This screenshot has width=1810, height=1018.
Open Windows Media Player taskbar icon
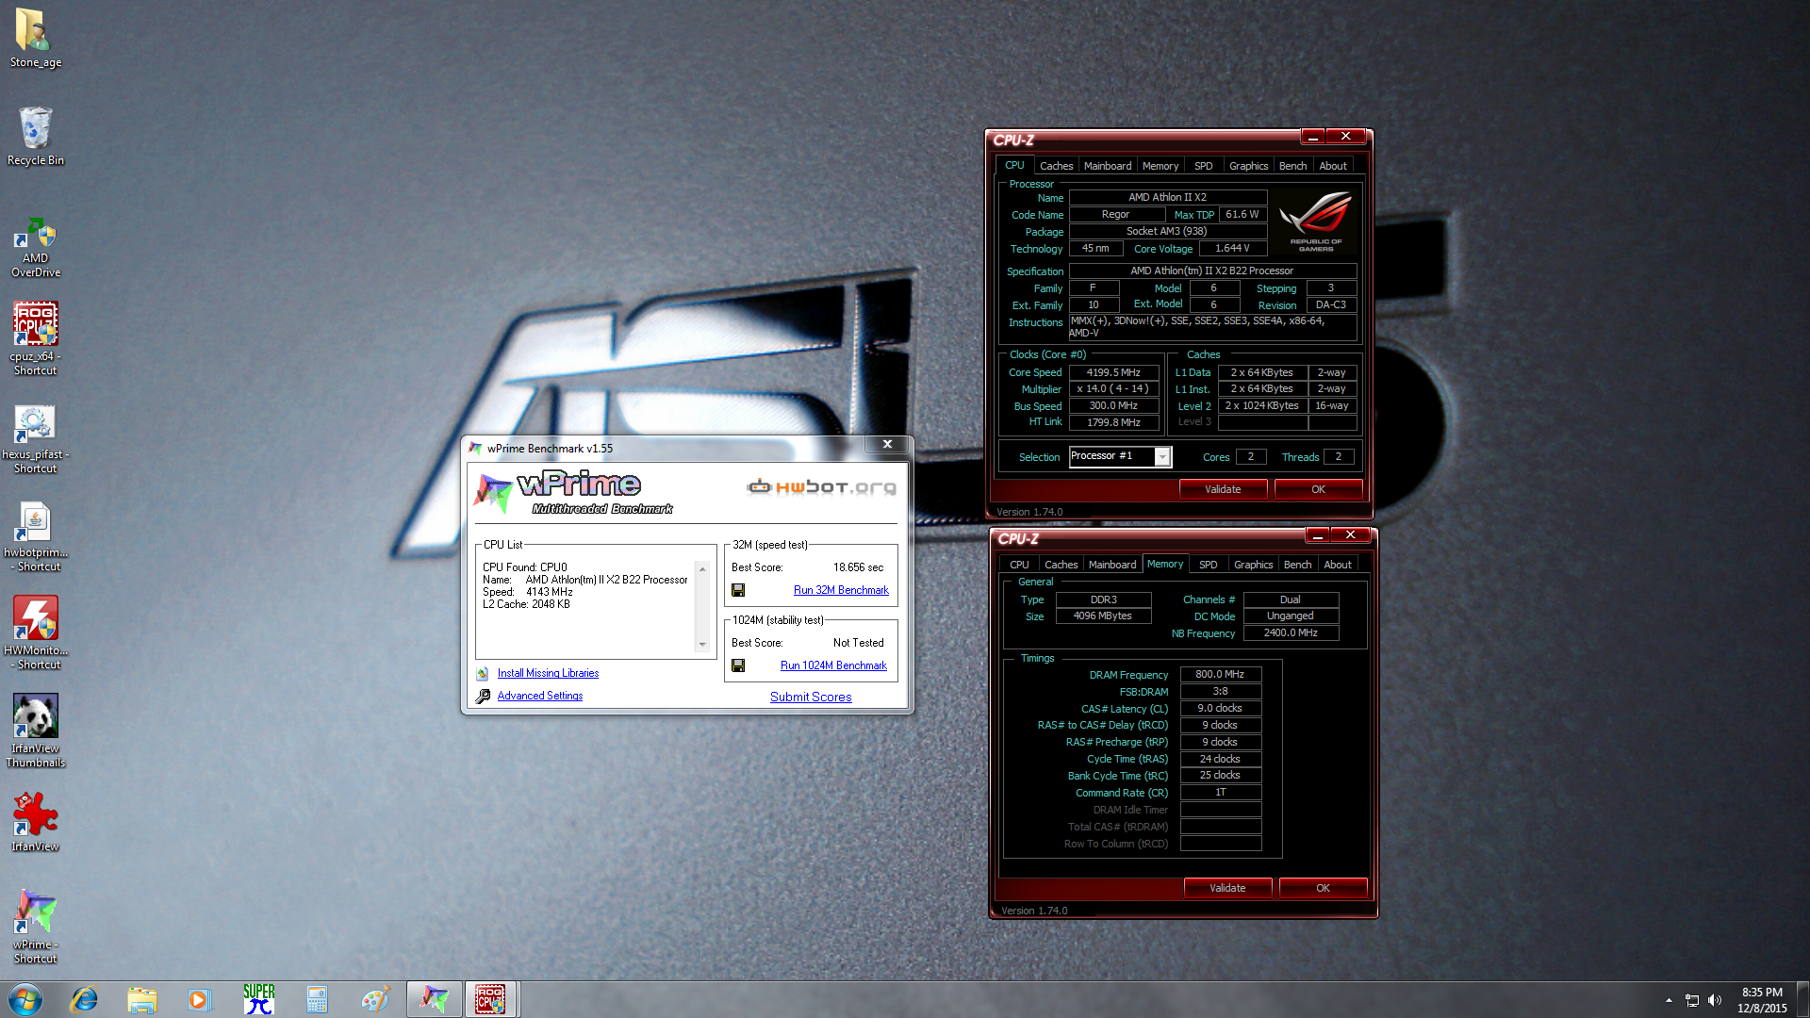coord(199,999)
